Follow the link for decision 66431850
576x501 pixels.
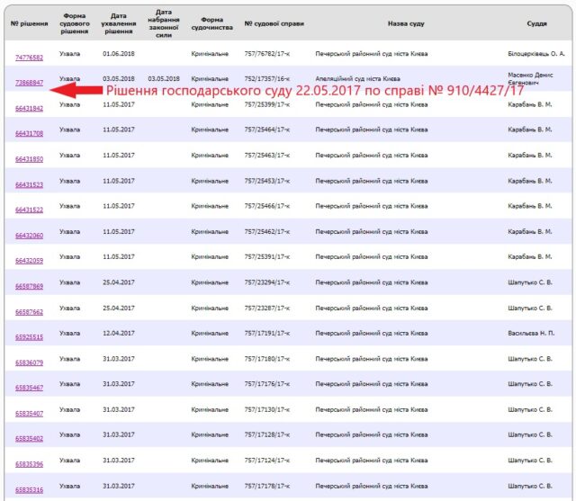tap(29, 159)
